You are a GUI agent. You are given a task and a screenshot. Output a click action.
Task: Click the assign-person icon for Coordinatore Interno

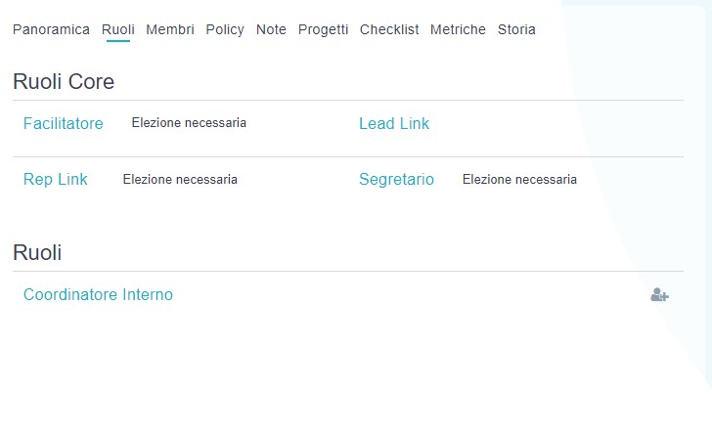click(659, 295)
